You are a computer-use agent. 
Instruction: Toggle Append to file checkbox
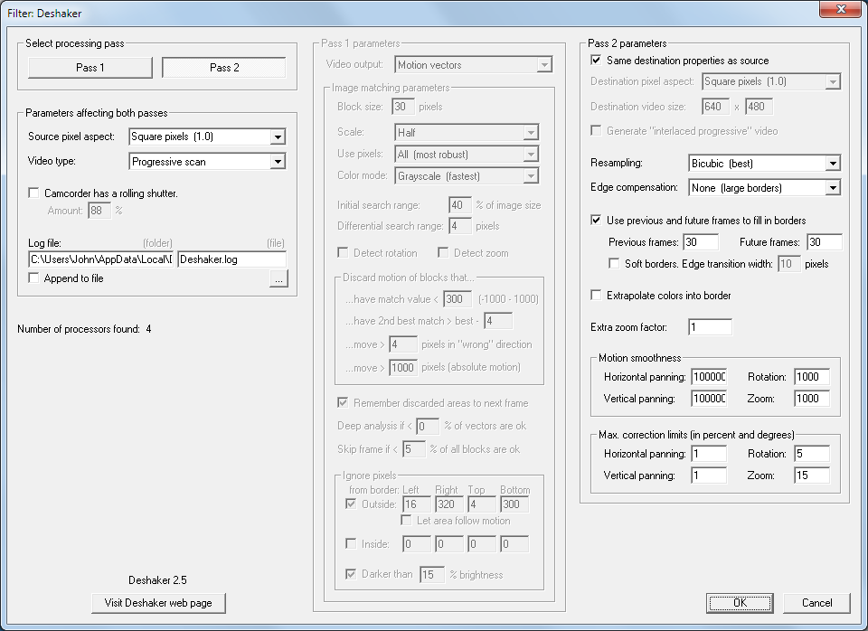click(33, 278)
